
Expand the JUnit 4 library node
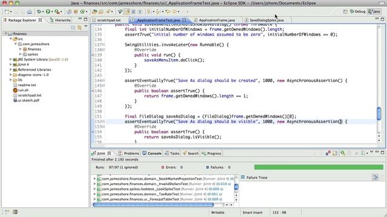(x=11, y=64)
